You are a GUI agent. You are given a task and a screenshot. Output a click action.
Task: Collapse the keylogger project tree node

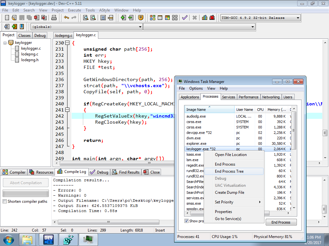pos(5,43)
